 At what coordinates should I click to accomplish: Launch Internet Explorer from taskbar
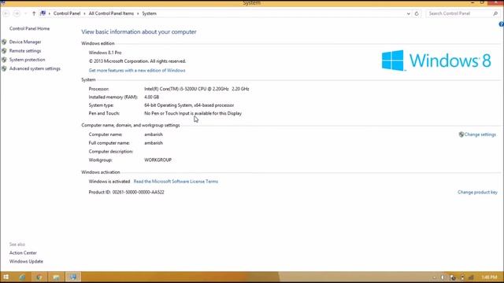click(22, 277)
